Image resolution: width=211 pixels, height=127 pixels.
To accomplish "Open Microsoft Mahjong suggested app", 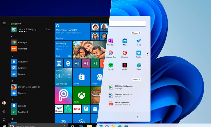I will pyautogui.click(x=30, y=29).
